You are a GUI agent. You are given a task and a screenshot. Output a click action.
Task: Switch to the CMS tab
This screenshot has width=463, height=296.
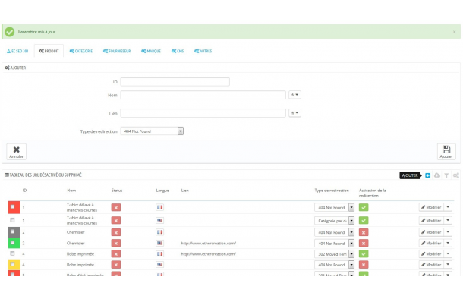178,51
